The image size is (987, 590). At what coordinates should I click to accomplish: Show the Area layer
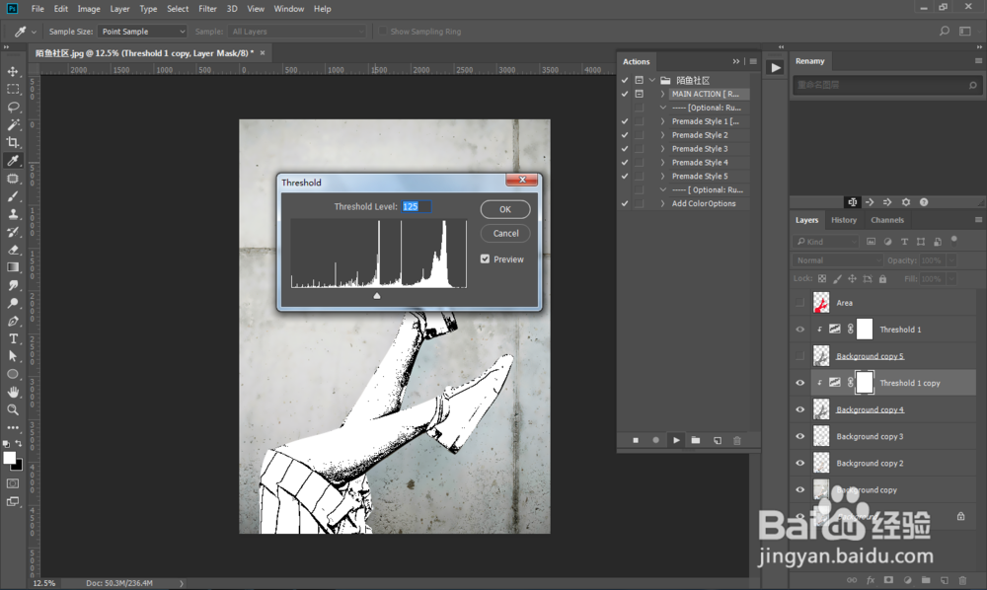800,303
